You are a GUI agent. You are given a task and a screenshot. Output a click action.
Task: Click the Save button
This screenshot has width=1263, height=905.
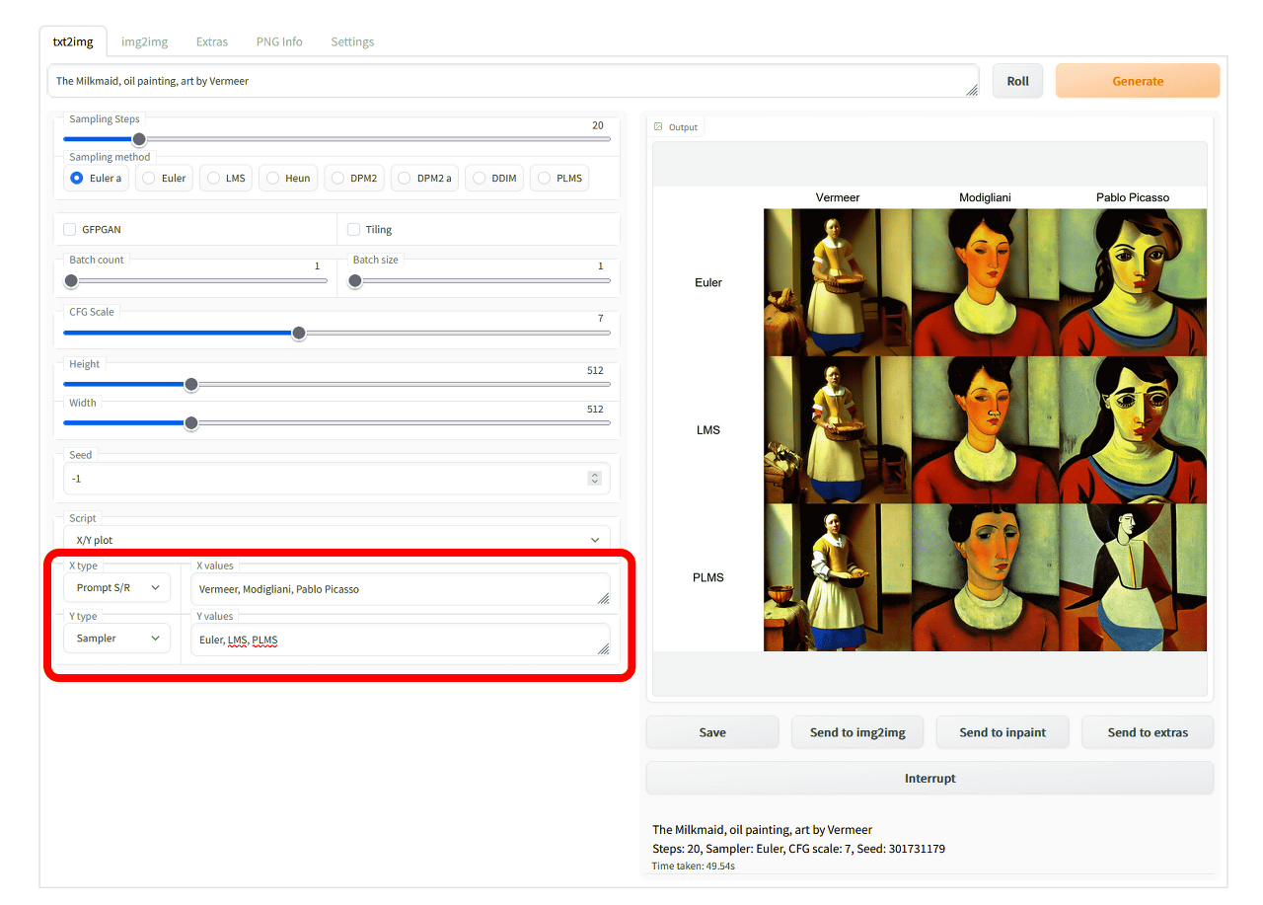pyautogui.click(x=712, y=732)
